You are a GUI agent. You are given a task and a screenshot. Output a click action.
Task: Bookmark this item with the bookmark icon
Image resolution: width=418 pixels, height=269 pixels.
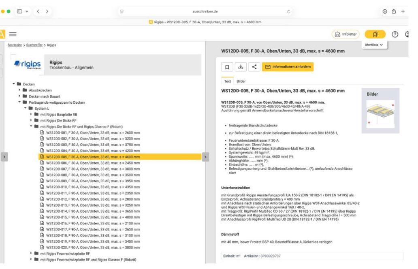coord(227,67)
